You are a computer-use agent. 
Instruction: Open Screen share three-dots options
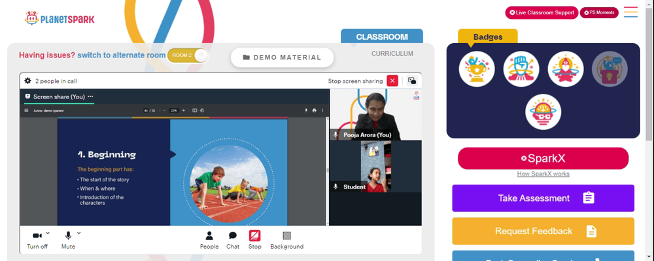[x=90, y=97]
